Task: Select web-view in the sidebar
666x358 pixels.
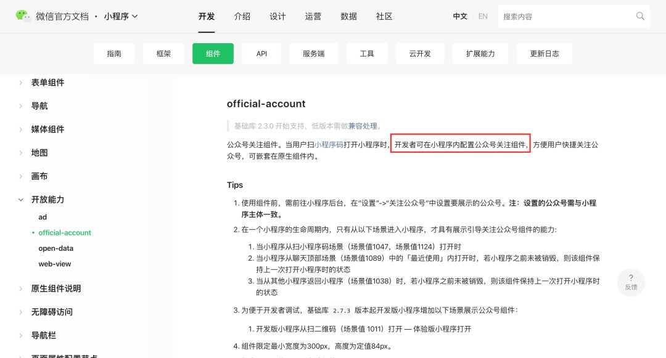Action: [x=55, y=264]
